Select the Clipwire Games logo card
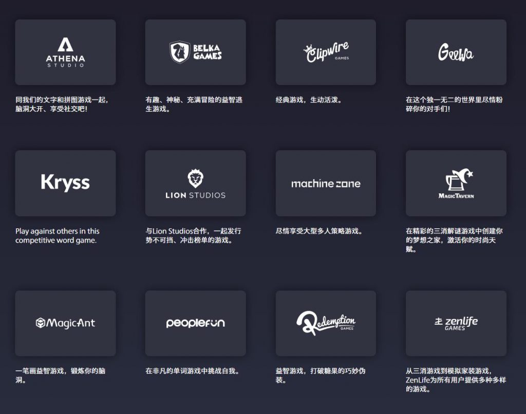526x414 pixels. click(x=326, y=52)
